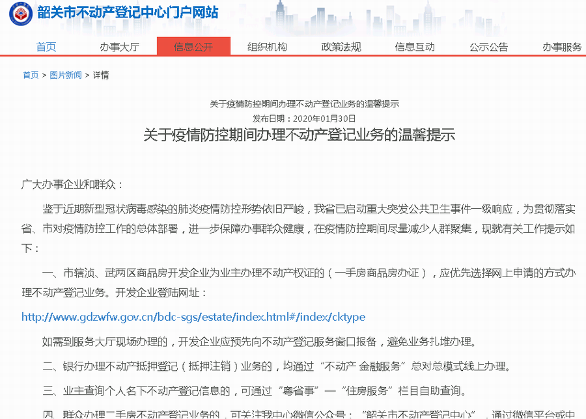Screen dimensions: 586x419
Task: Click the line starting 四、群众办理二手房
Action: 309,414
